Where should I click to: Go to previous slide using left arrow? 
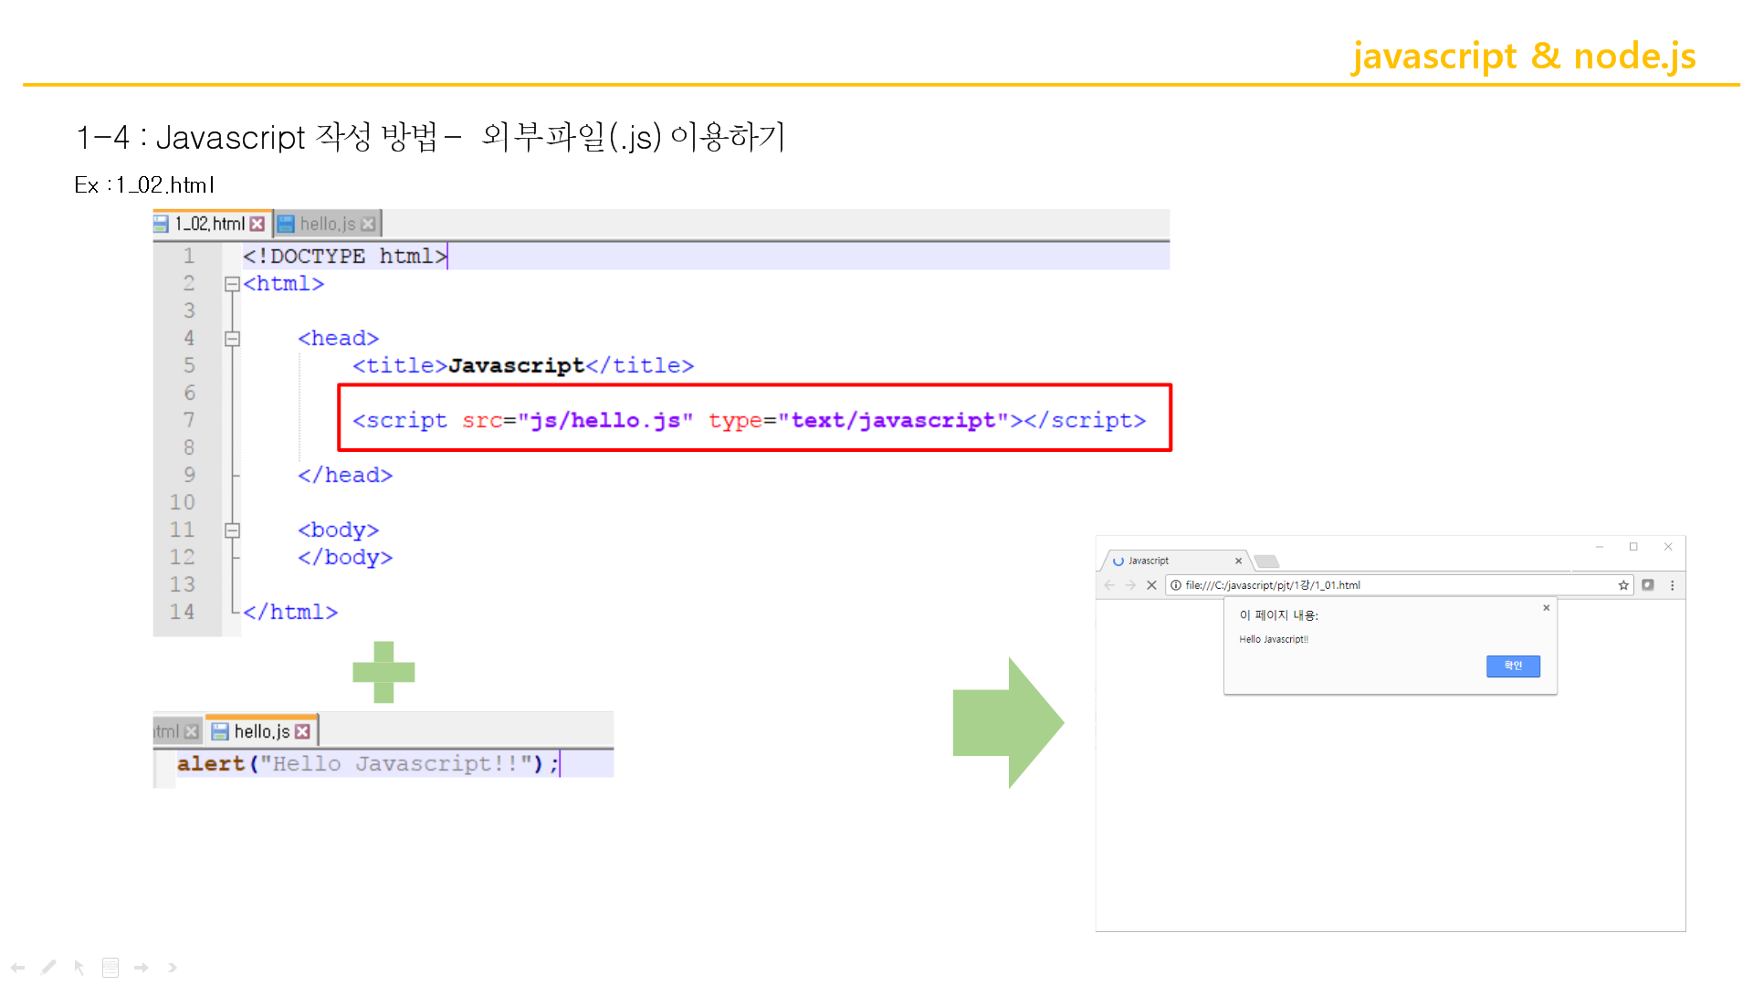pos(18,967)
